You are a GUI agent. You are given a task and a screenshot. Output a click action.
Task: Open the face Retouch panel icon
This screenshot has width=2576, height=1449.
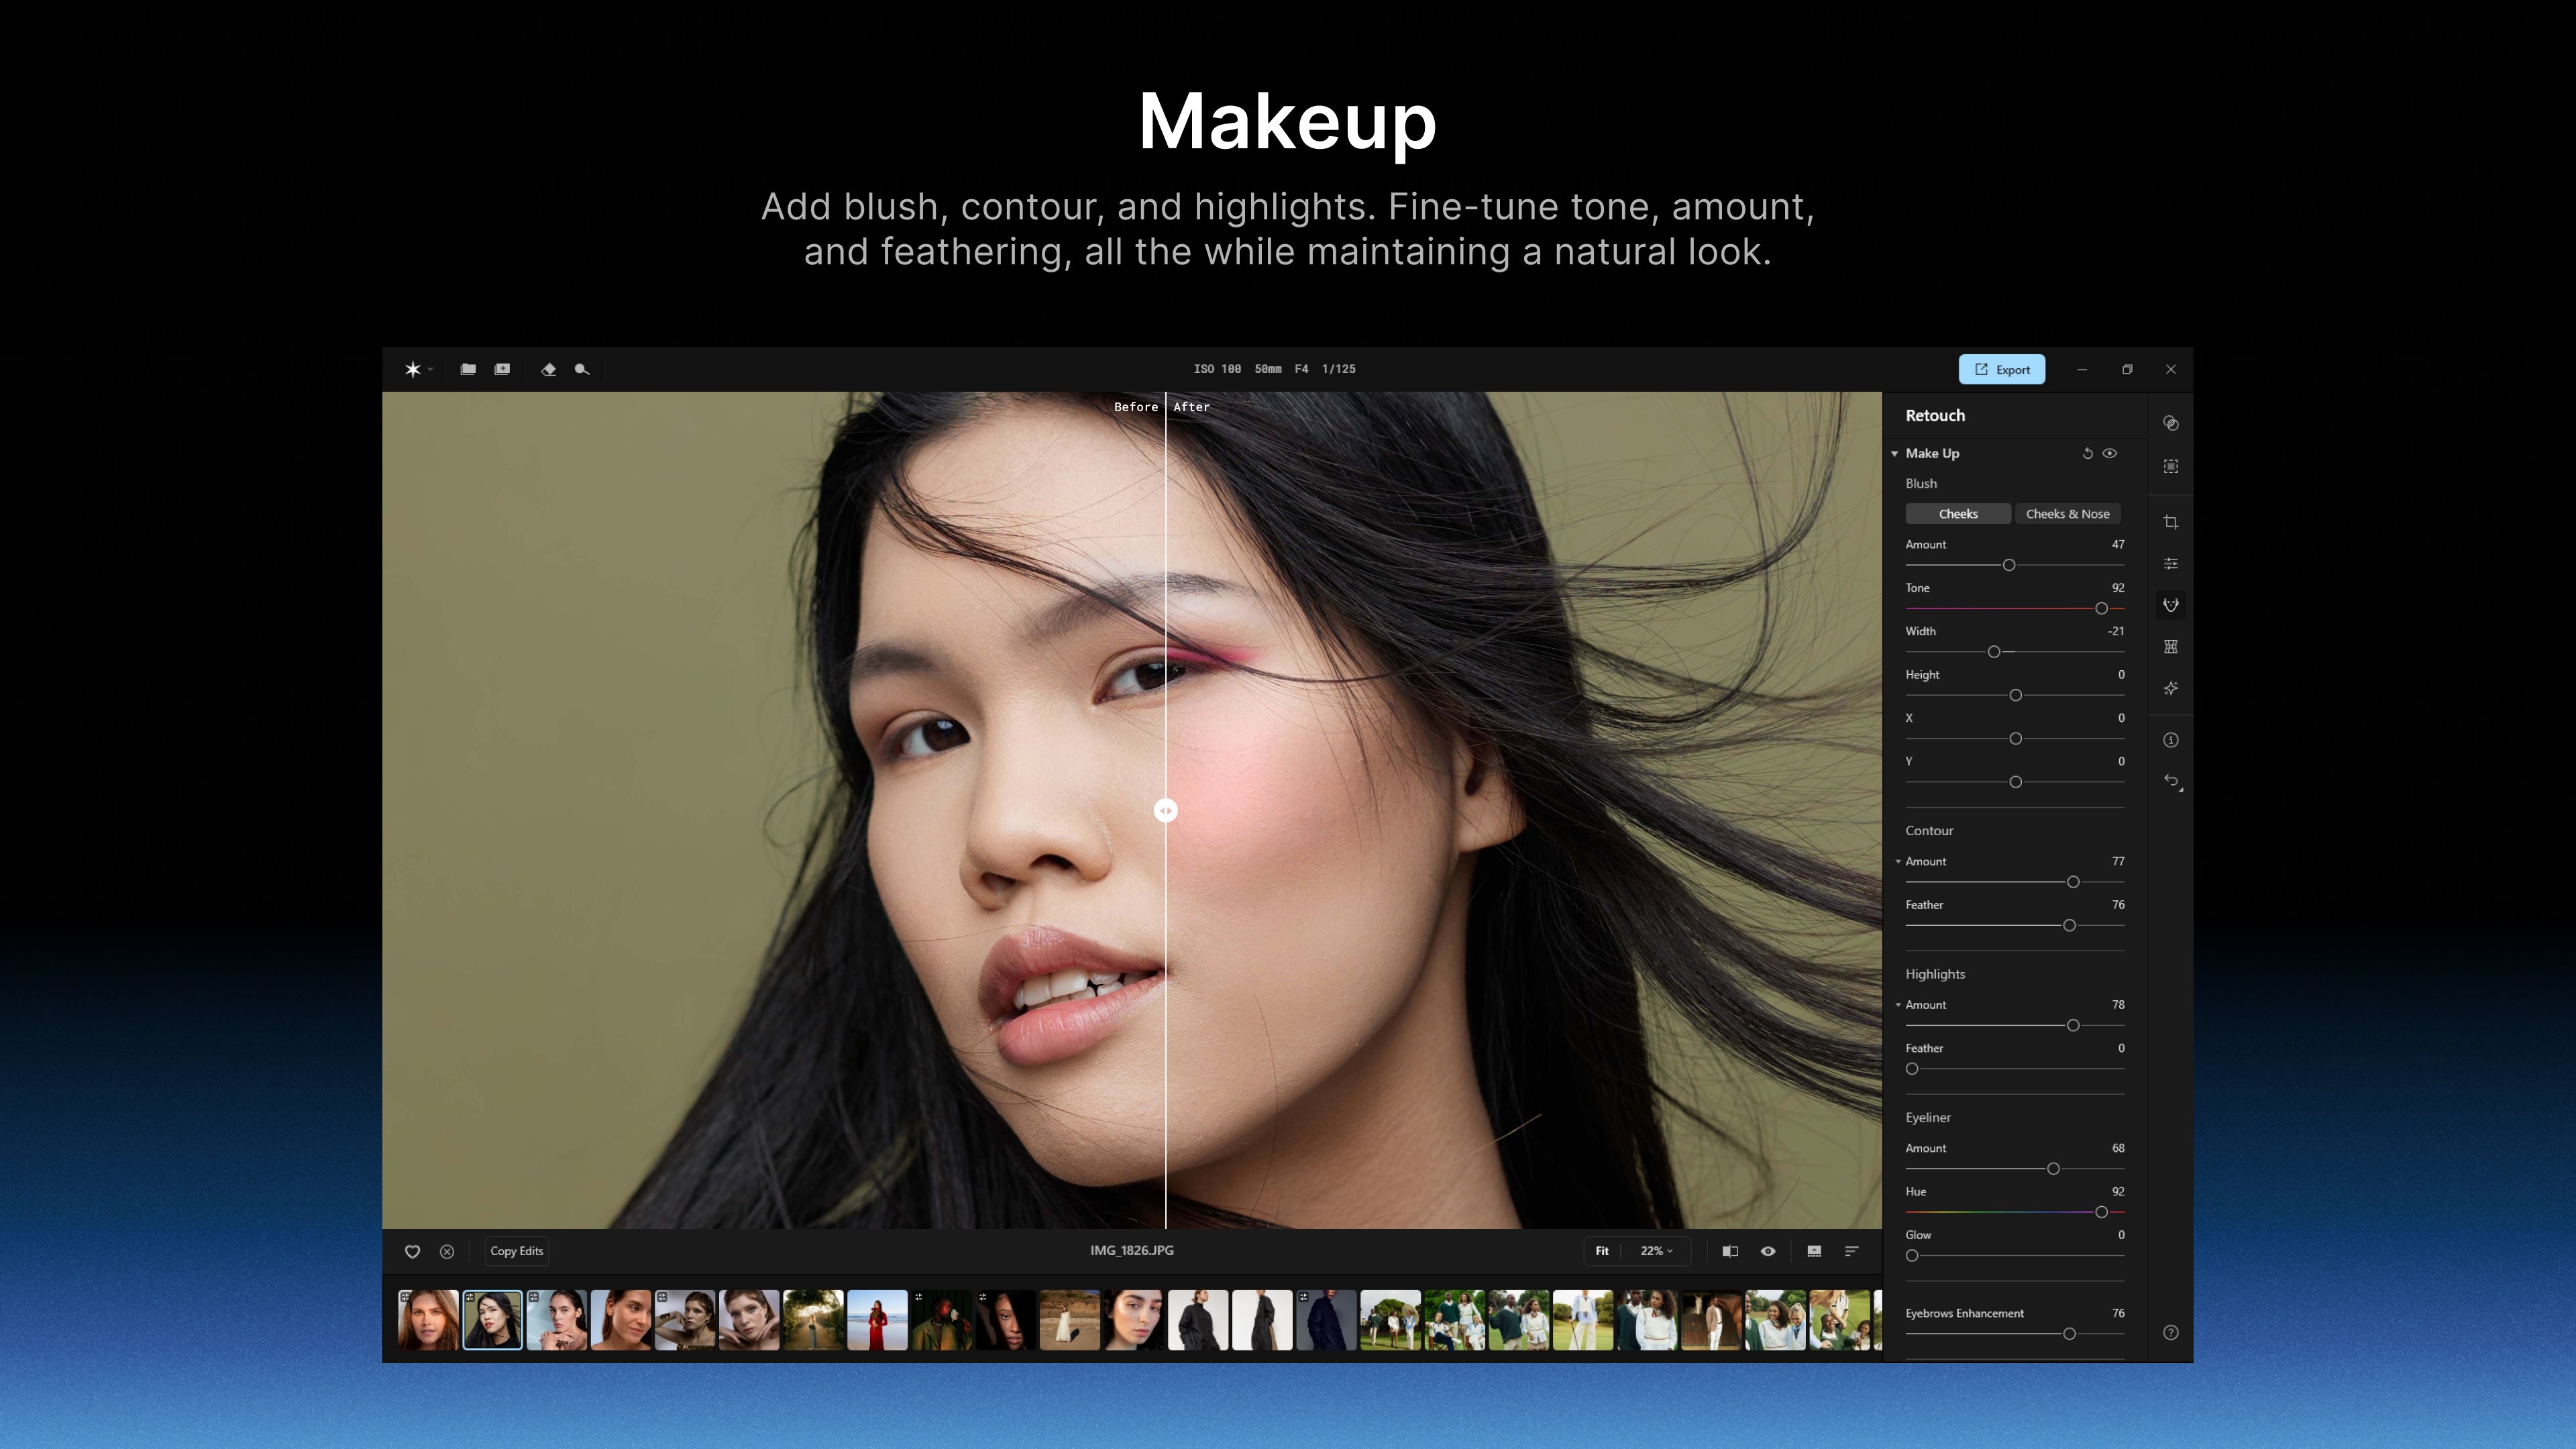click(2170, 605)
